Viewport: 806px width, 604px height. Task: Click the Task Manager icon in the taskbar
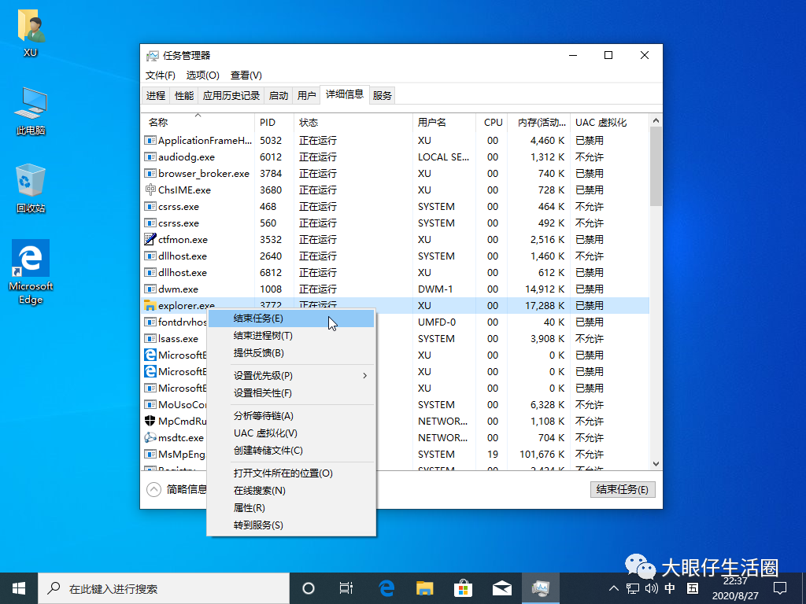(x=540, y=587)
